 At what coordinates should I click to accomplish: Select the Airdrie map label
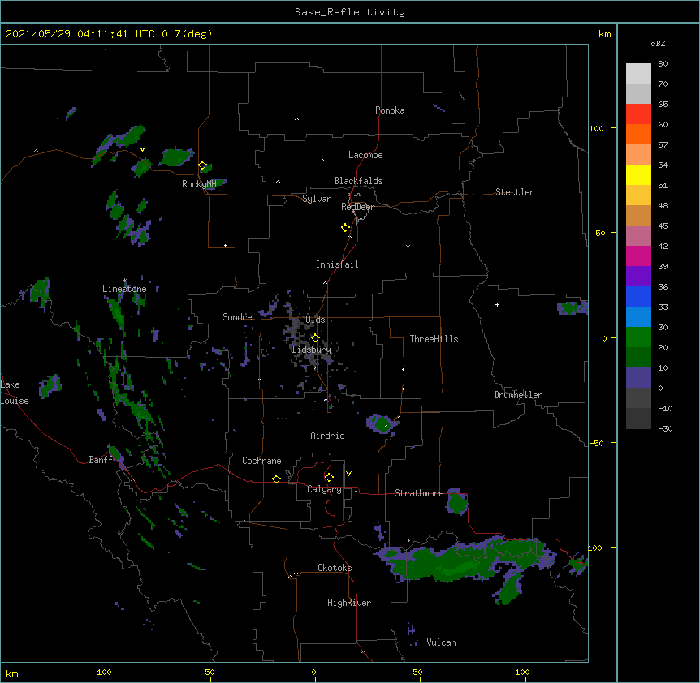coord(327,436)
